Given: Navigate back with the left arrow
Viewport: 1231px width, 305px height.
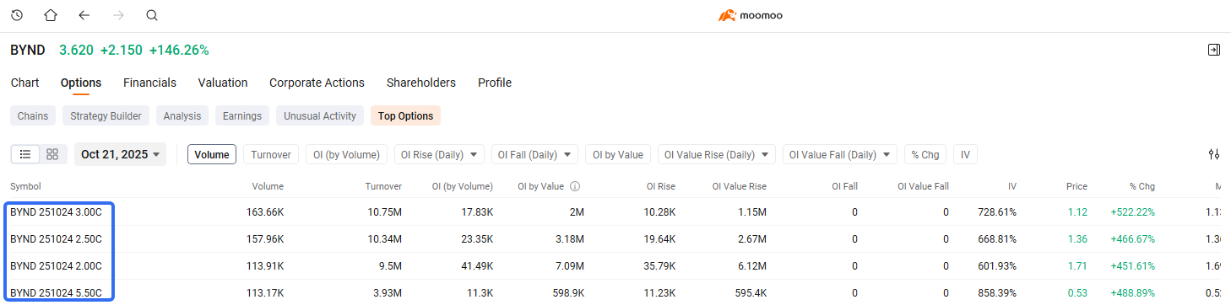Looking at the screenshot, I should pyautogui.click(x=84, y=15).
